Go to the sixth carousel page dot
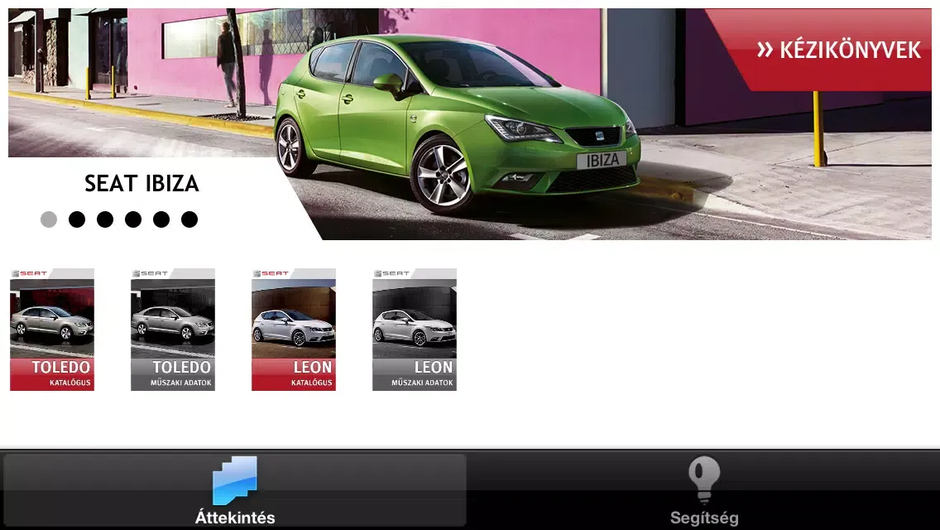This screenshot has width=940, height=530. [189, 219]
